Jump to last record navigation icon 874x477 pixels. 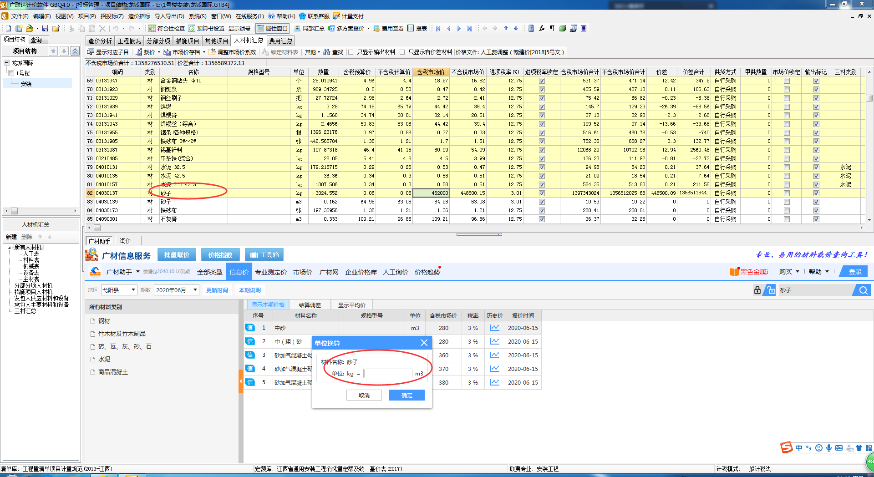point(469,28)
